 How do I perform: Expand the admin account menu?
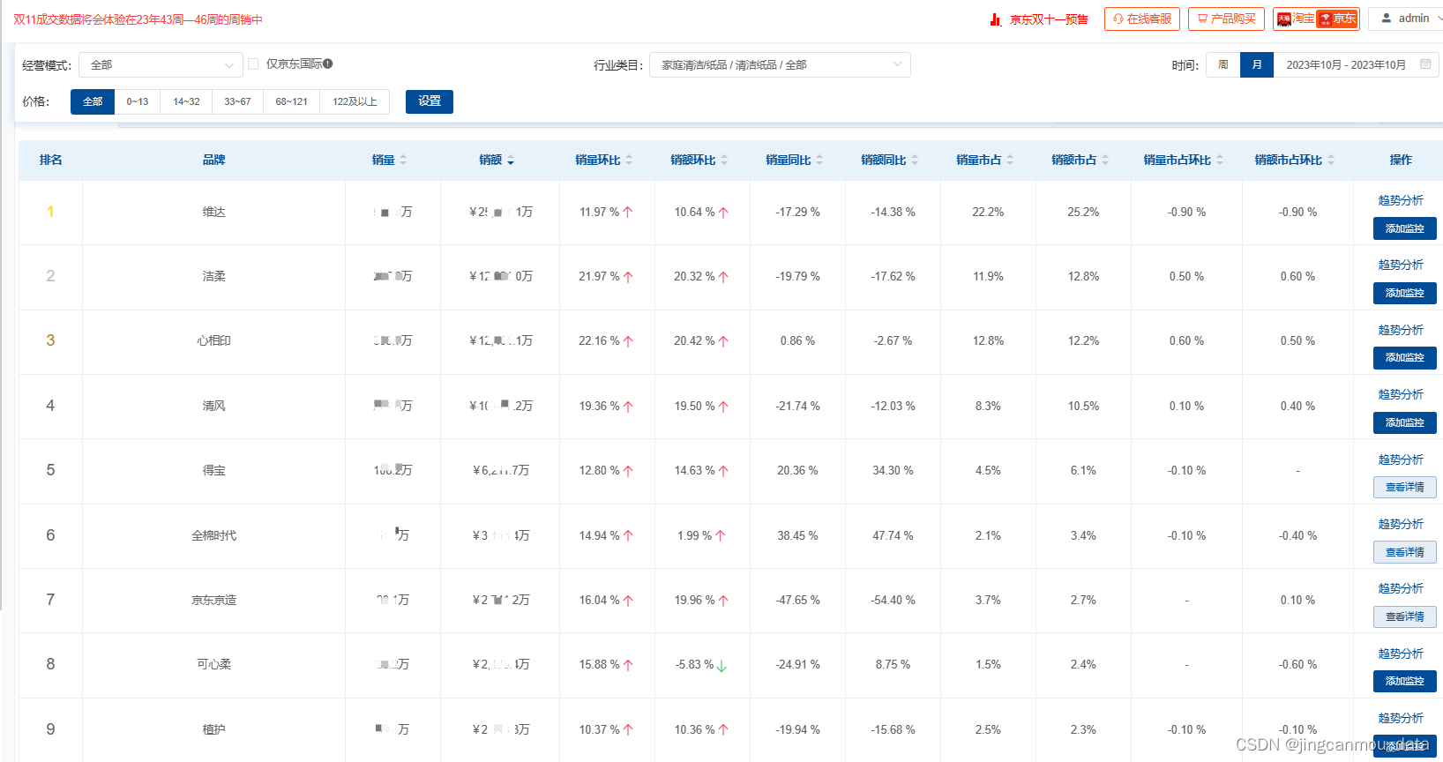(1406, 19)
